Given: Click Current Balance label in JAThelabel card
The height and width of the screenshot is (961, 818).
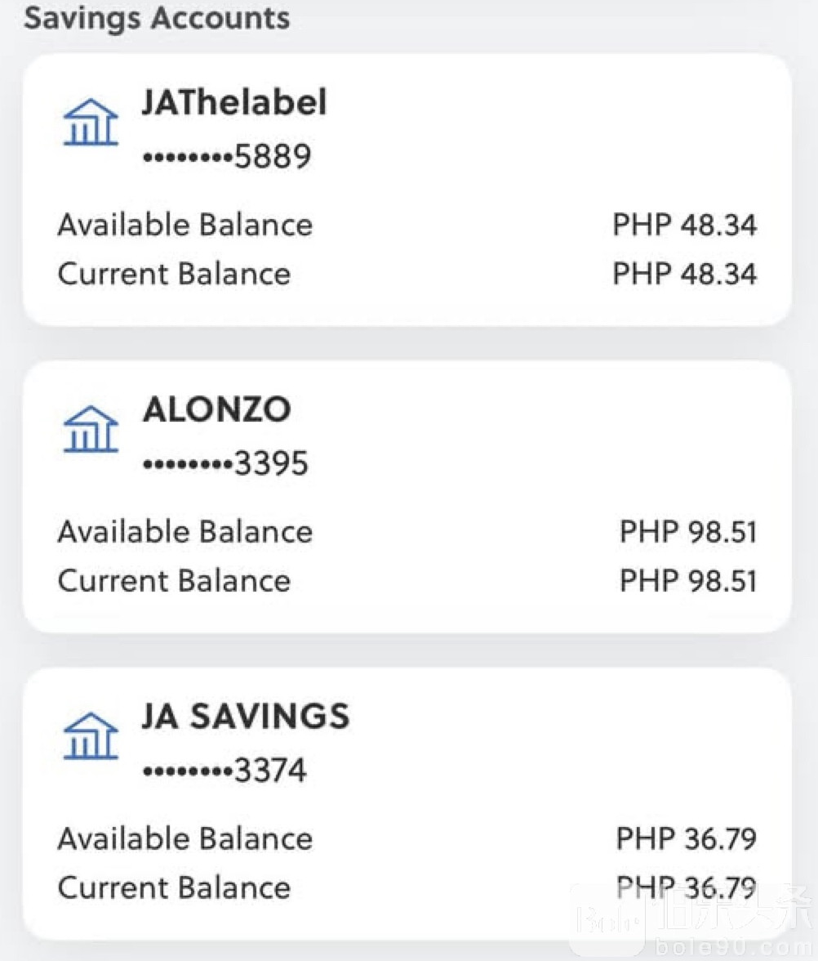Looking at the screenshot, I should click(174, 274).
